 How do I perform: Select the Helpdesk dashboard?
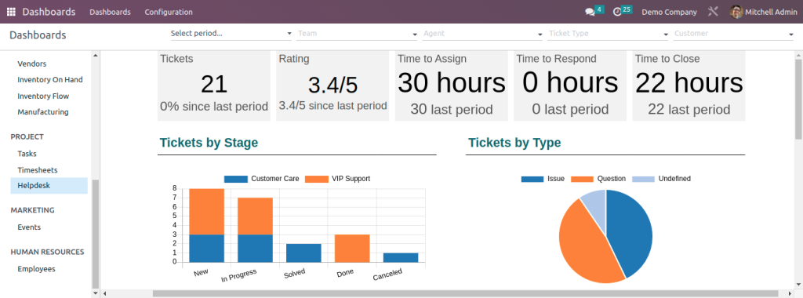(49, 186)
